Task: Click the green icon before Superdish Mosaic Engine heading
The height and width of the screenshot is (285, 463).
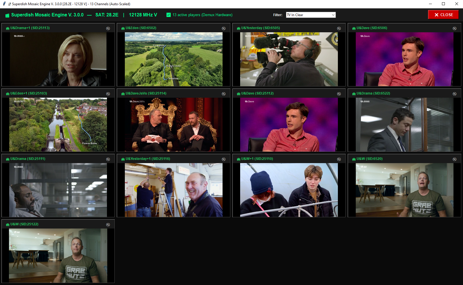Action: coord(7,15)
